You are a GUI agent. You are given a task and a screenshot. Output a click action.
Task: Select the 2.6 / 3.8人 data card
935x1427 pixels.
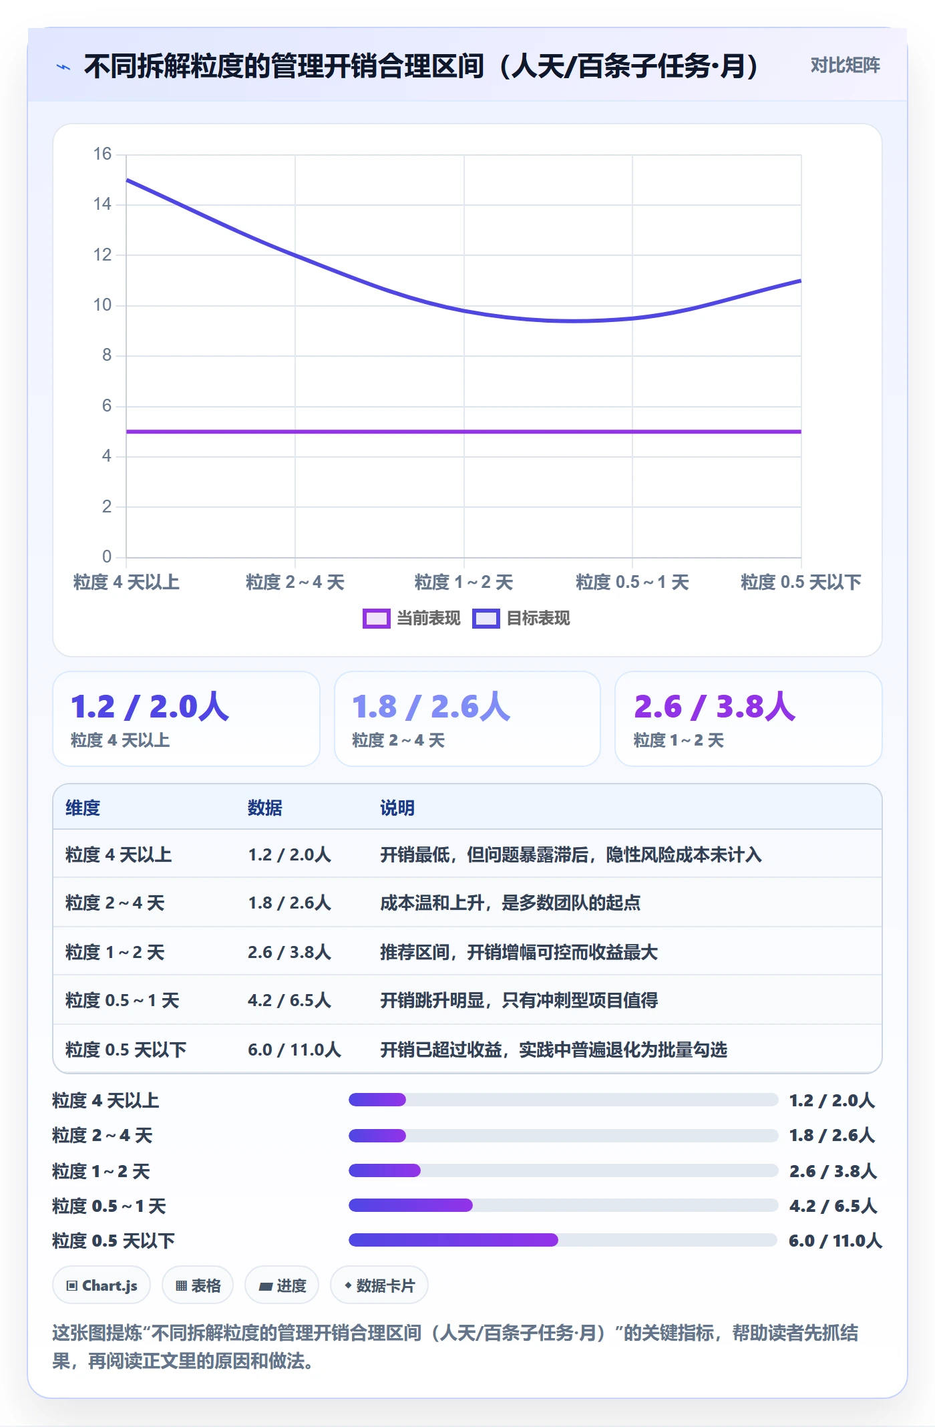pyautogui.click(x=749, y=719)
